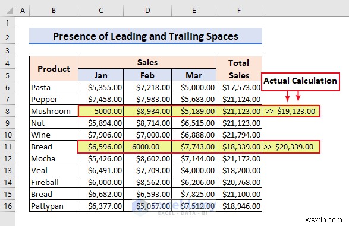Click the title 'Presence of Leading and Trailing Spaces'
Screen dimensions: 349x226
pos(146,36)
